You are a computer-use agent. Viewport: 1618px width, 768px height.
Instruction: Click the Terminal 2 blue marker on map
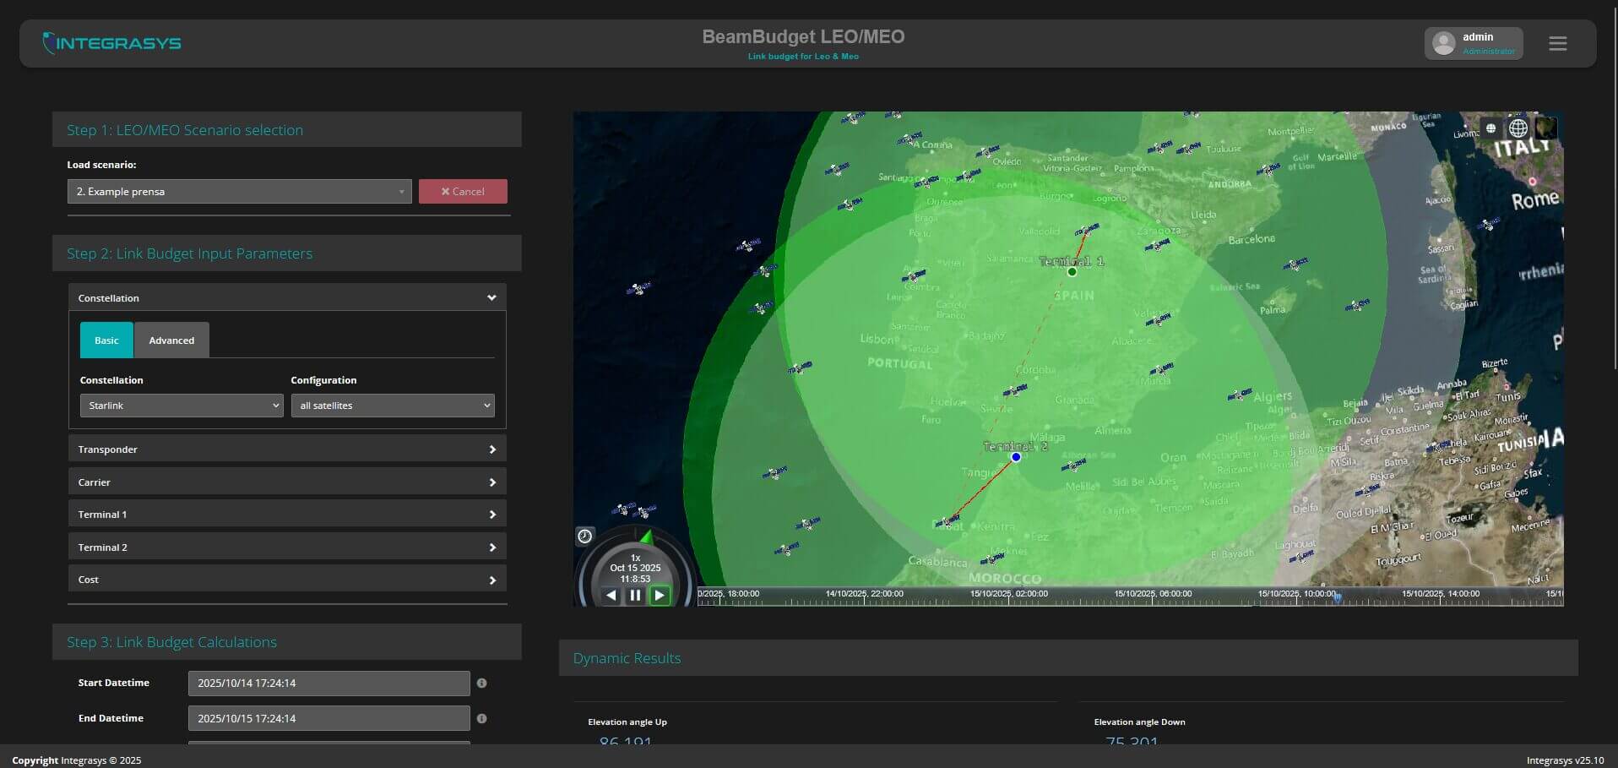tap(1016, 457)
